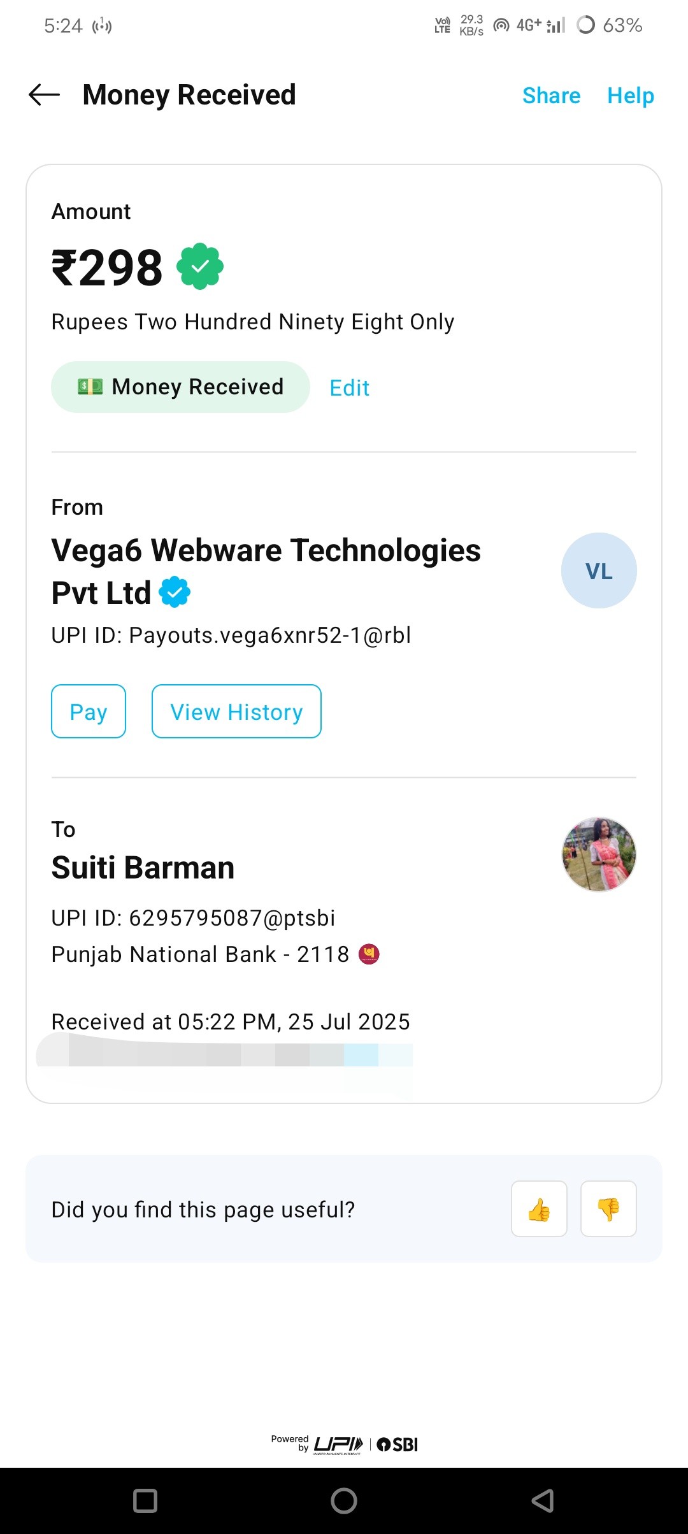
Task: Open the Help link
Action: click(x=630, y=96)
